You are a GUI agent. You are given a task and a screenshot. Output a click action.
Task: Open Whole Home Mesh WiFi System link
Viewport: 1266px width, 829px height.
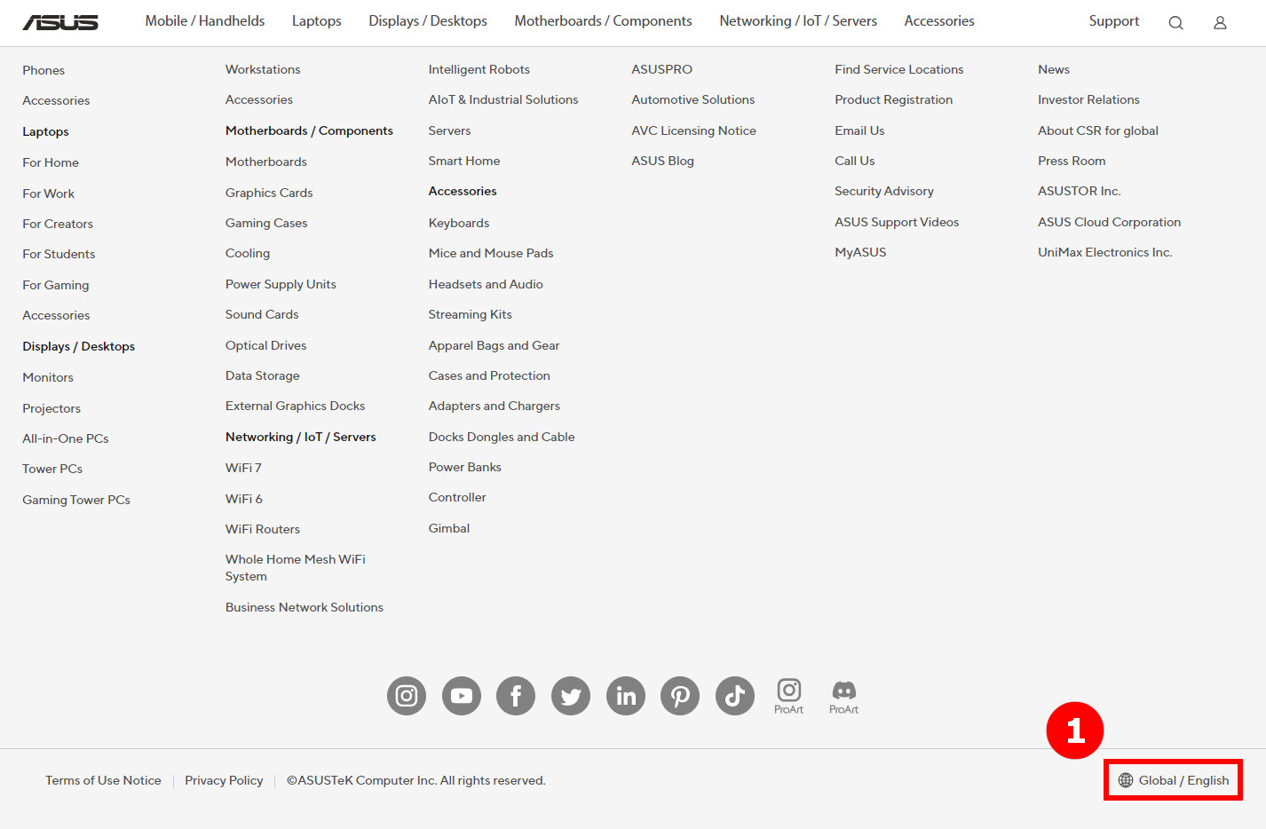[296, 568]
